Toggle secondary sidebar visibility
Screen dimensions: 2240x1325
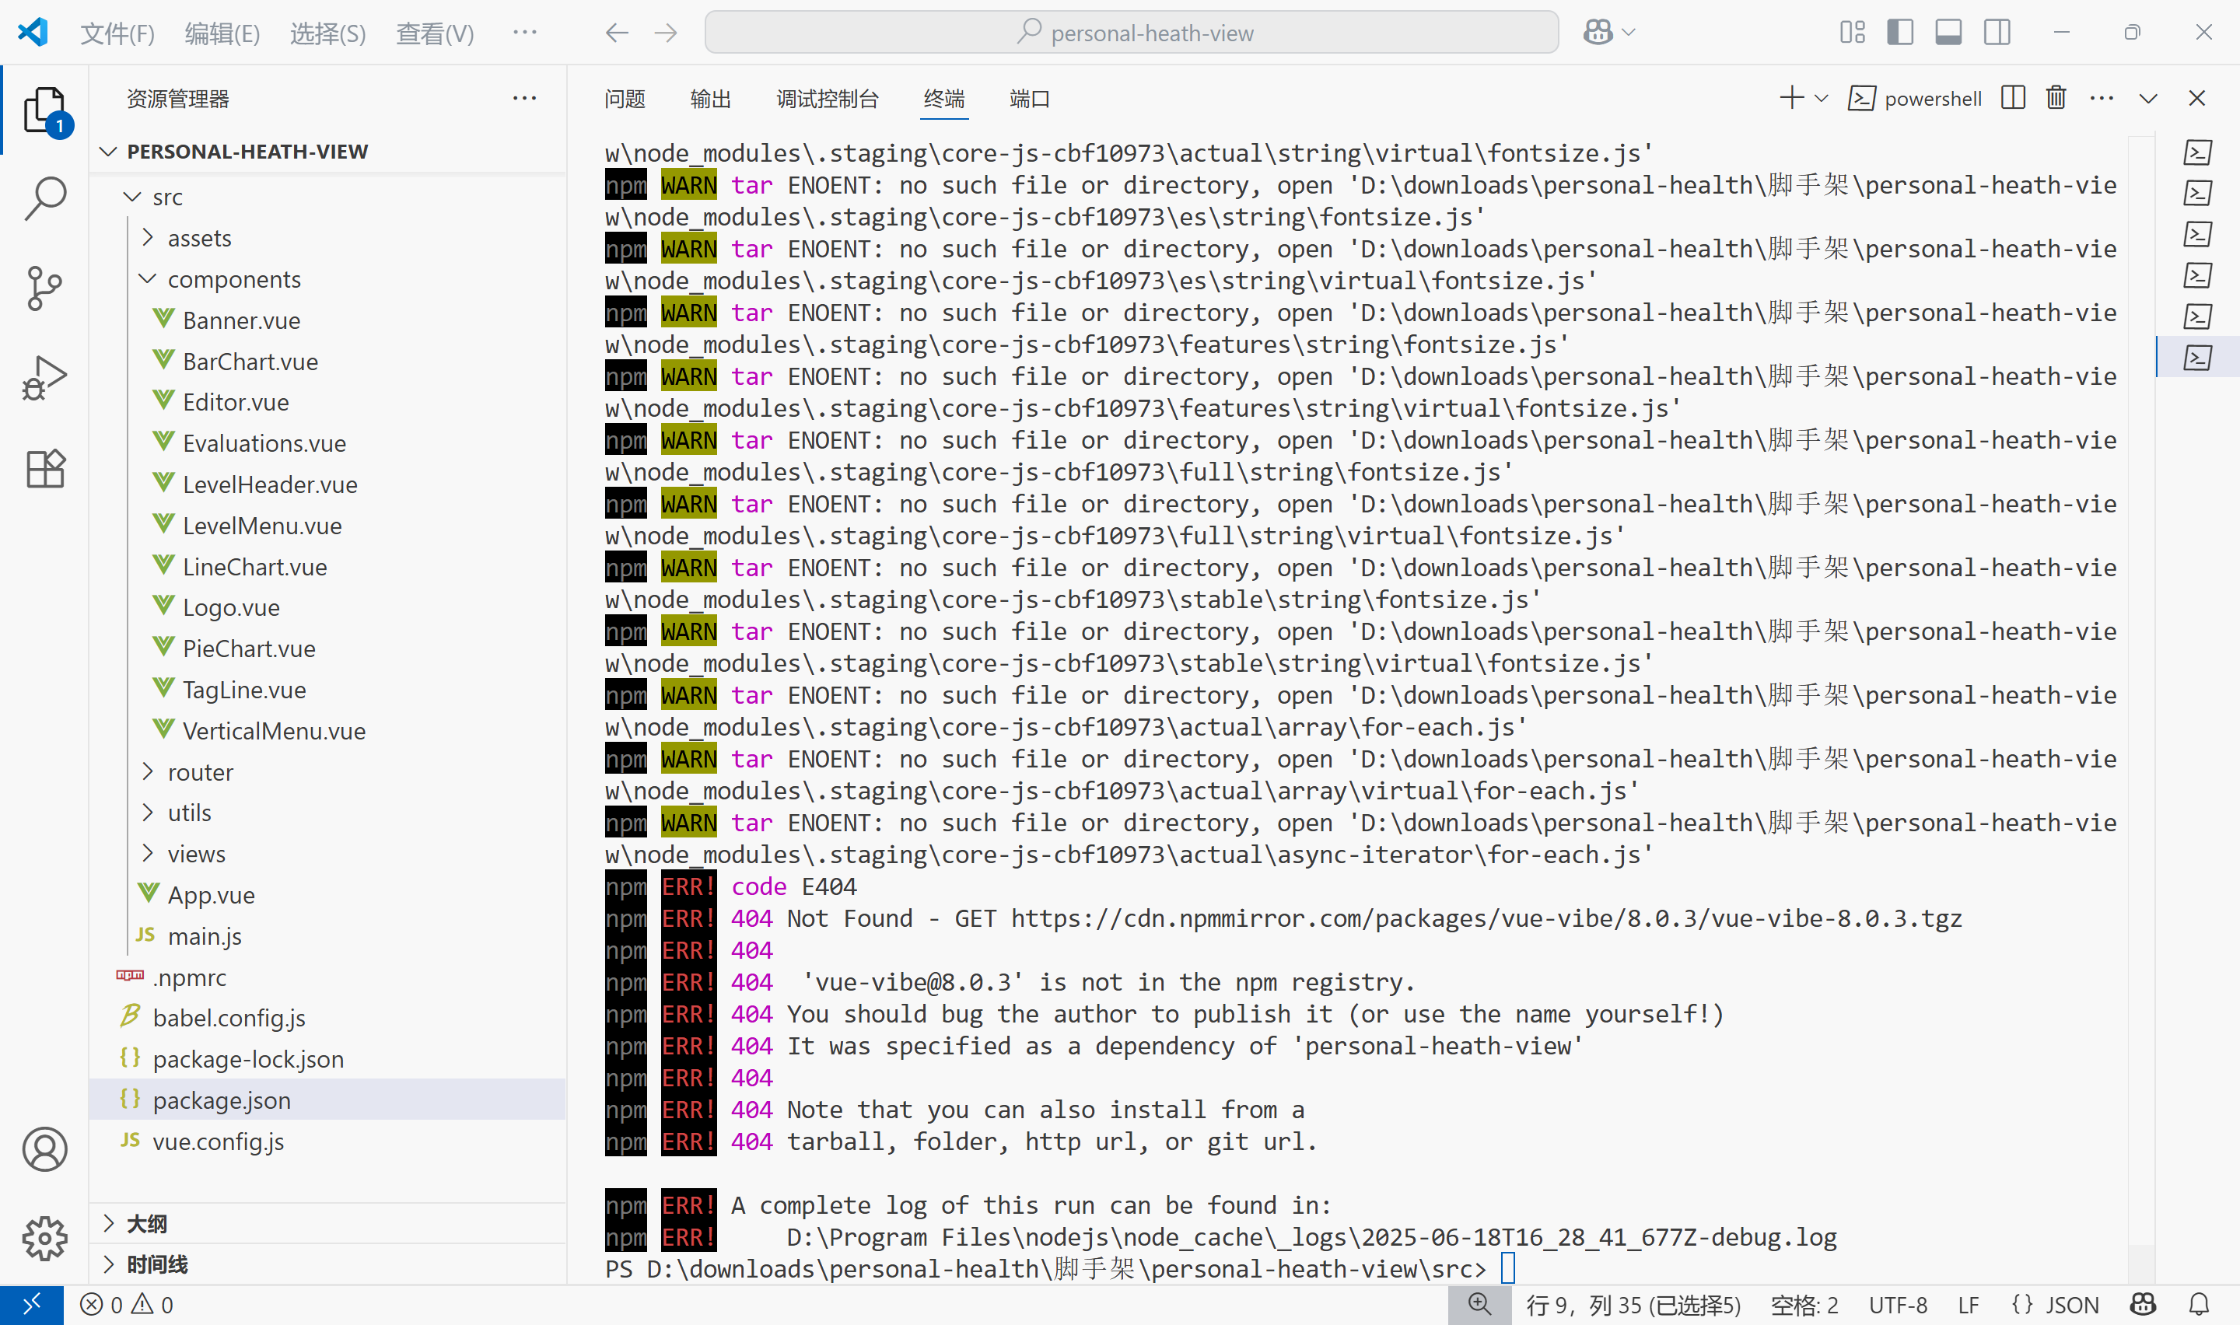click(x=1997, y=33)
